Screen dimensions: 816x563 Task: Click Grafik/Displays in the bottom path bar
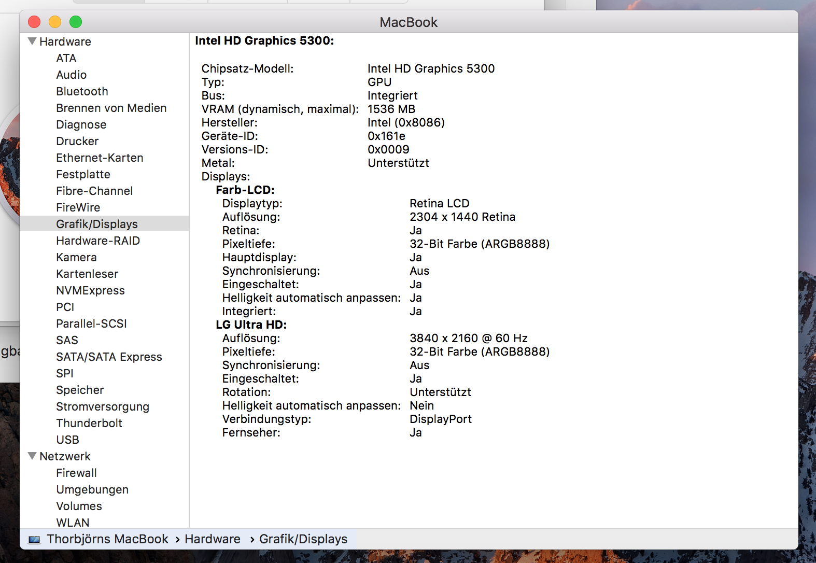303,539
